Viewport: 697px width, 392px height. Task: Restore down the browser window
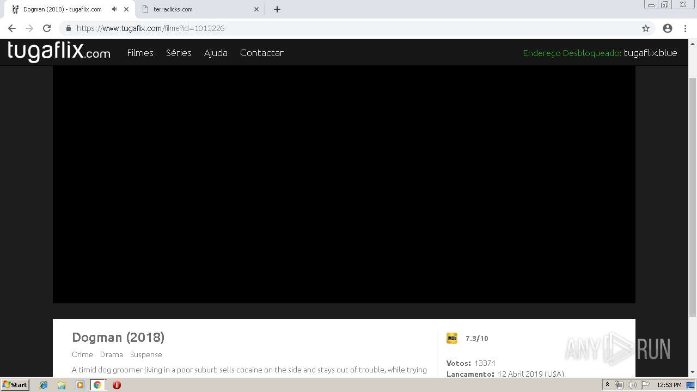pyautogui.click(x=665, y=5)
